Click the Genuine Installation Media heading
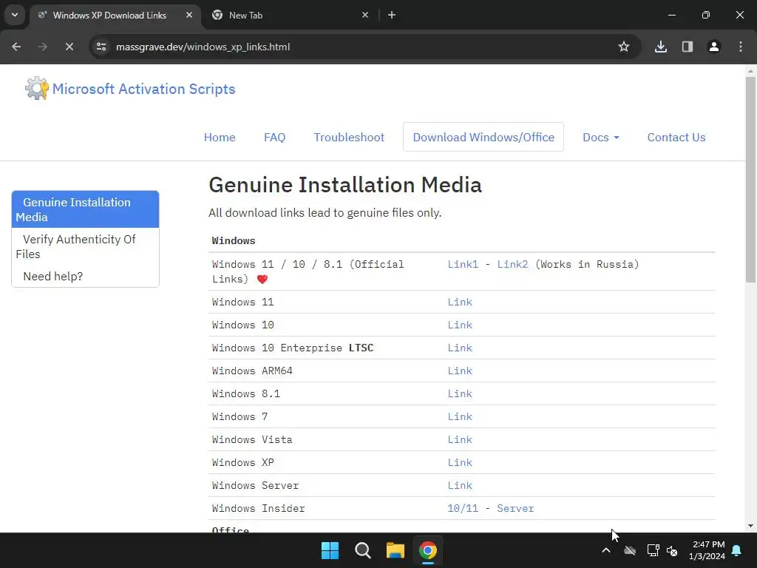 click(345, 185)
